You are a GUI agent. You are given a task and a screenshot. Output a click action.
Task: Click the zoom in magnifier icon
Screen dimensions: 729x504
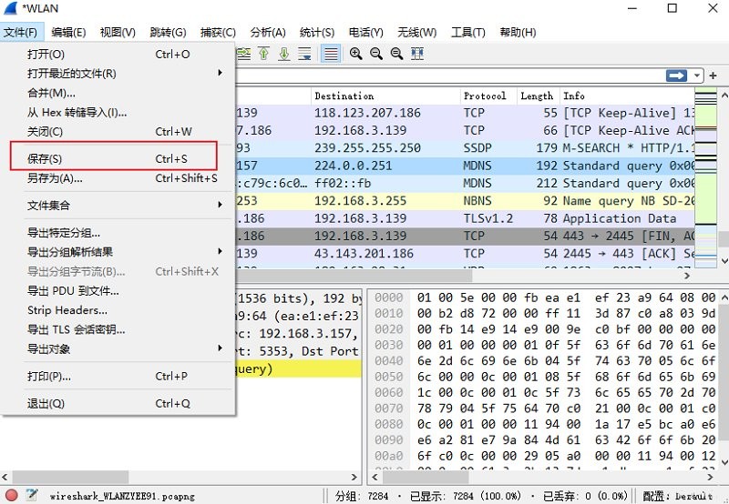click(x=355, y=55)
